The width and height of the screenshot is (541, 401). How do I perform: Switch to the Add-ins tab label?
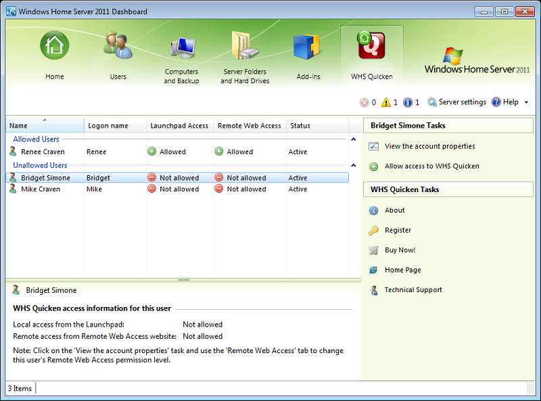(308, 76)
